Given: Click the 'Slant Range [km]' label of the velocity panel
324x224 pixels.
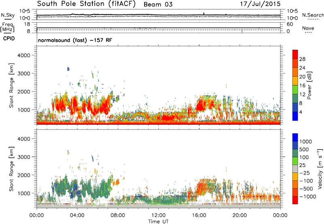Looking at the screenshot, I should pyautogui.click(x=11, y=169).
